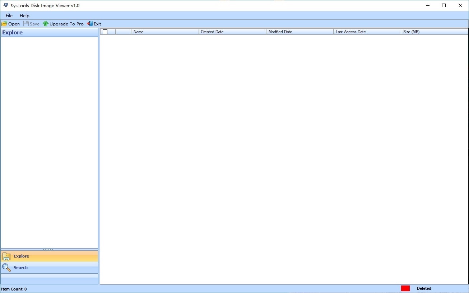
Task: Click the red Deleted legend color swatch
Action: point(405,288)
